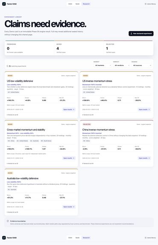Open results for China inverse-momentum stress
The height and width of the screenshot is (245, 158).
(x=144, y=158)
